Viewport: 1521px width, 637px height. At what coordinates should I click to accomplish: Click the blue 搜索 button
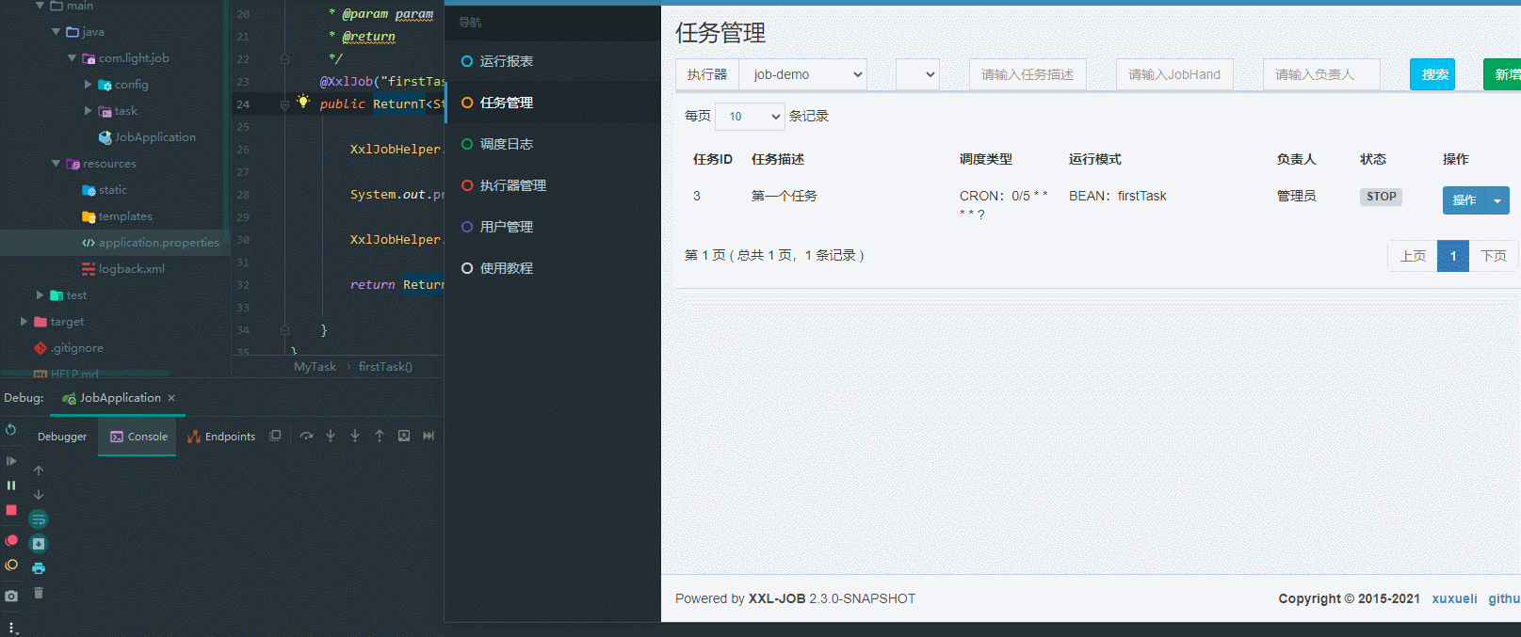click(1432, 74)
